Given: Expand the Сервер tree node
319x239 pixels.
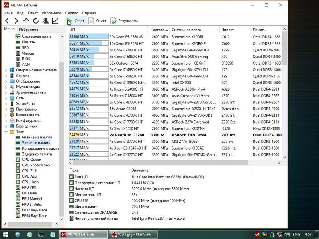Looking at the screenshot, I should coord(6,76).
